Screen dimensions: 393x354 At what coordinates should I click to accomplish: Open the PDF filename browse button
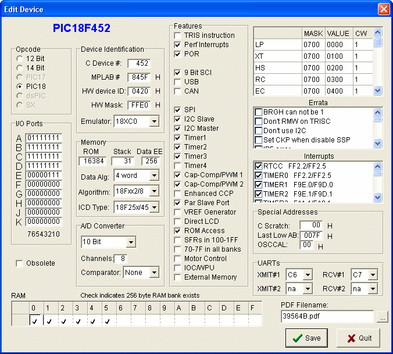tap(381, 317)
